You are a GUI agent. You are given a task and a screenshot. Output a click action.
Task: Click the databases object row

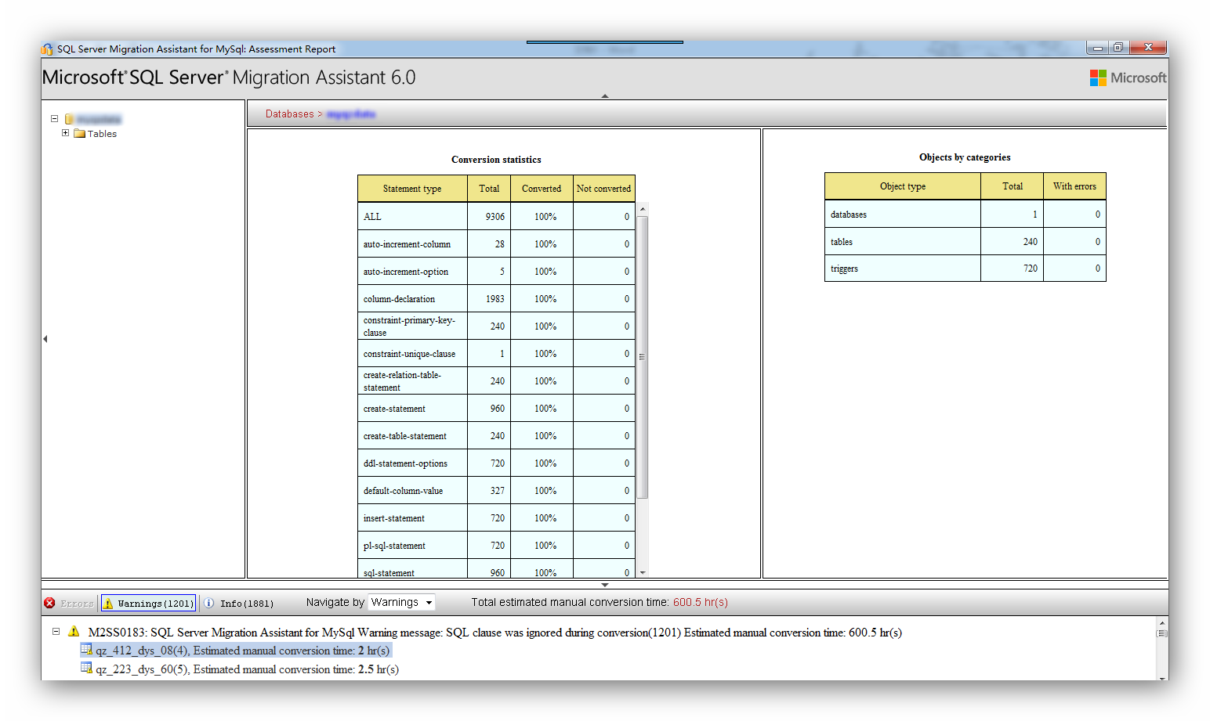pyautogui.click(x=965, y=214)
